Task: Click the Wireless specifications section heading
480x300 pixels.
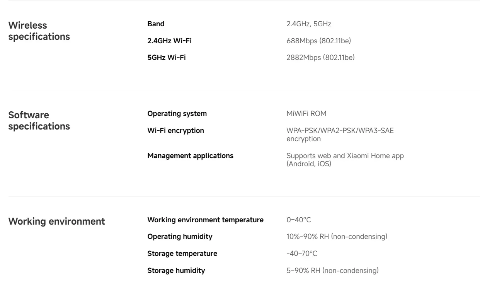Action: point(39,31)
